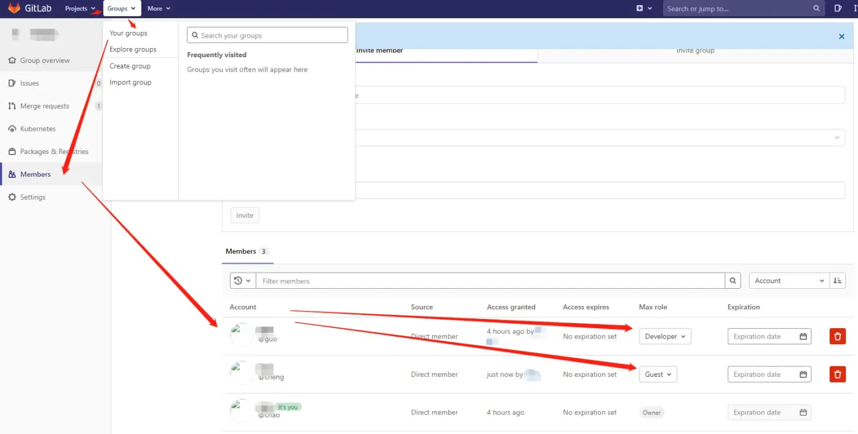Click the red delete button for @guo
This screenshot has width=858, height=434.
837,336
